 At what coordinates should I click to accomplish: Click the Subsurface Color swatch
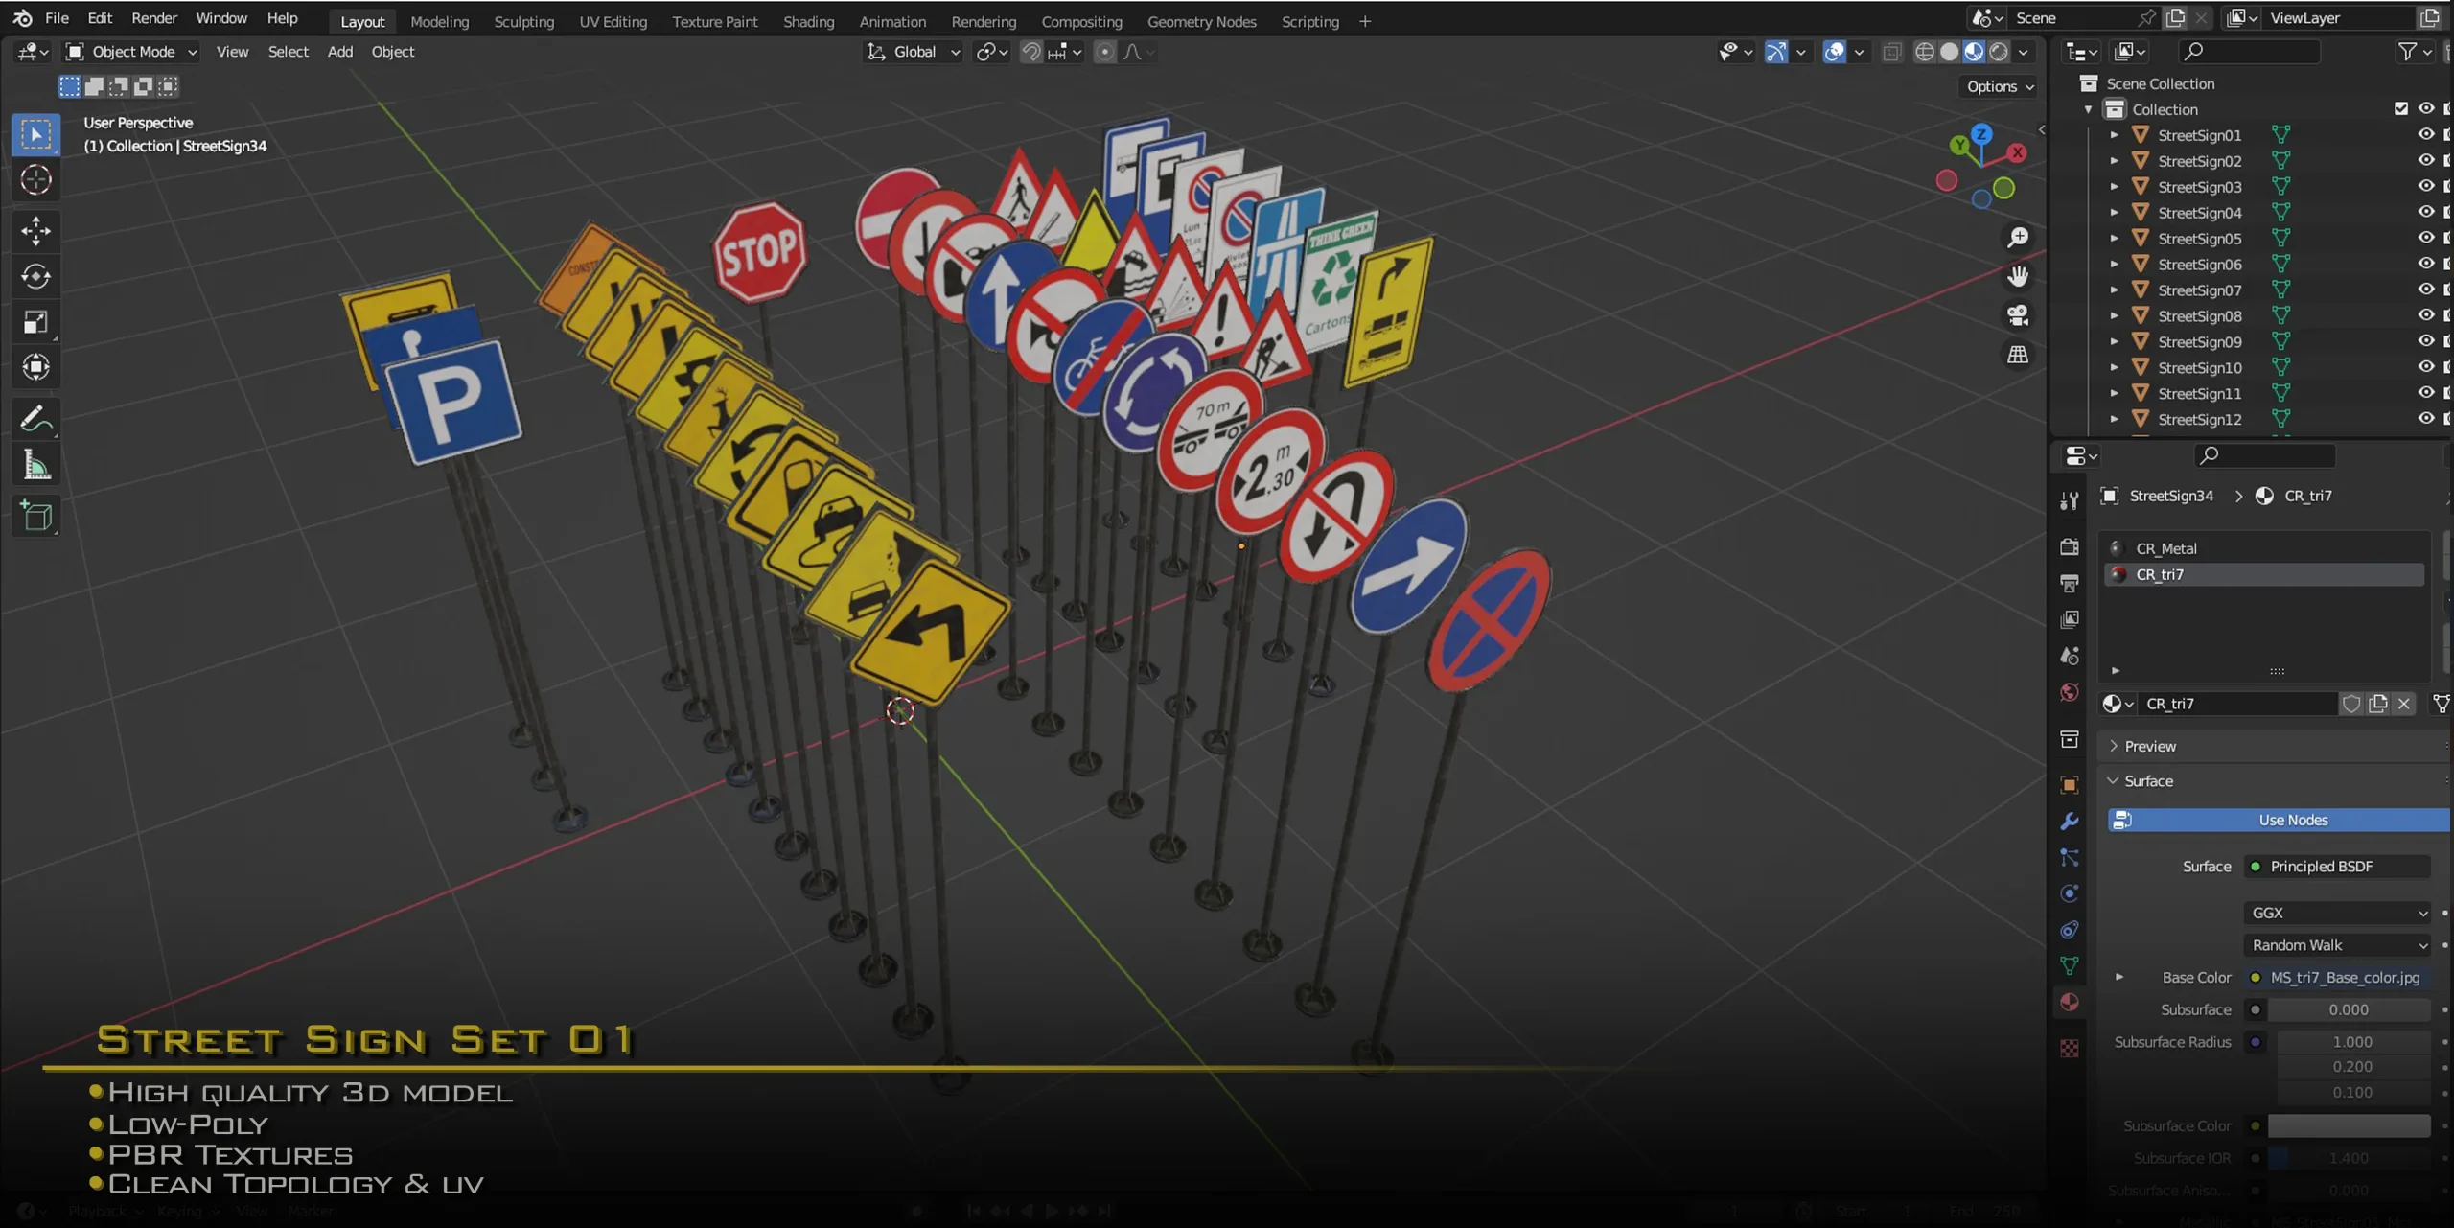2348,1125
